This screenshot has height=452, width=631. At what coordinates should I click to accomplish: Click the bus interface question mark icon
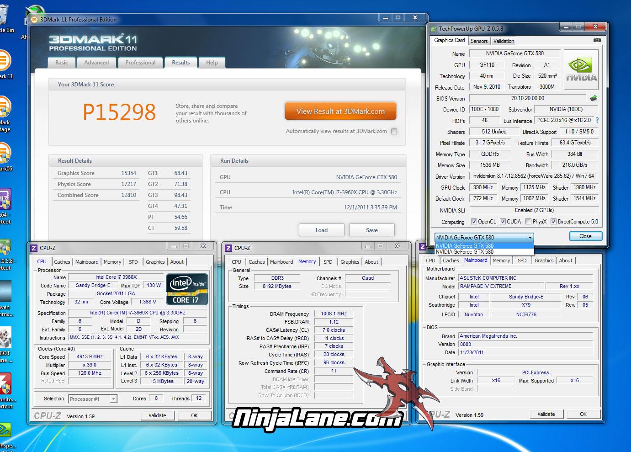pyautogui.click(x=597, y=120)
